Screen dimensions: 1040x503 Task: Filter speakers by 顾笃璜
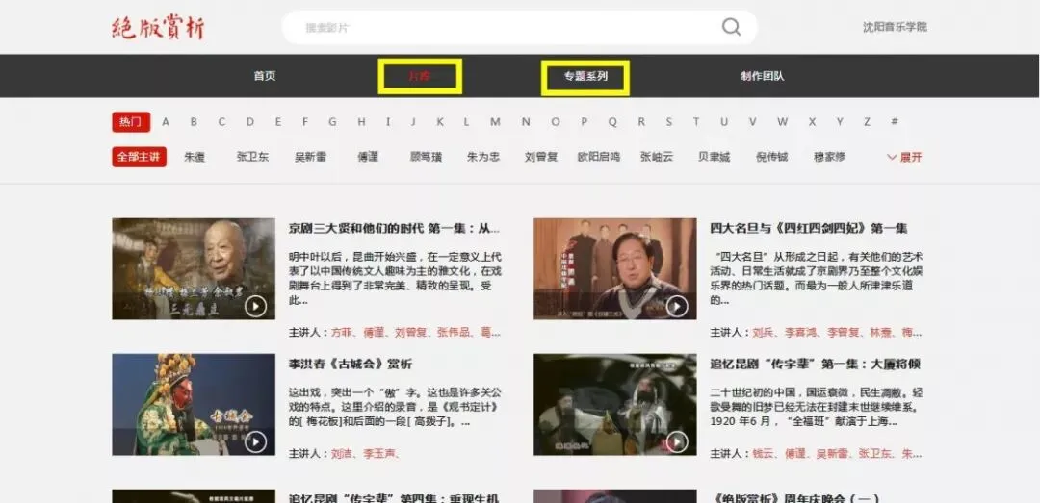click(426, 157)
